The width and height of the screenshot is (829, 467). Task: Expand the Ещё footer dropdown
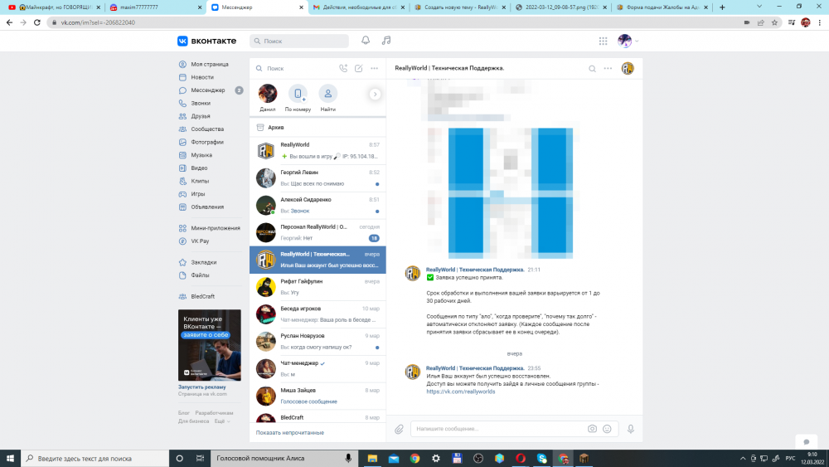(x=222, y=421)
